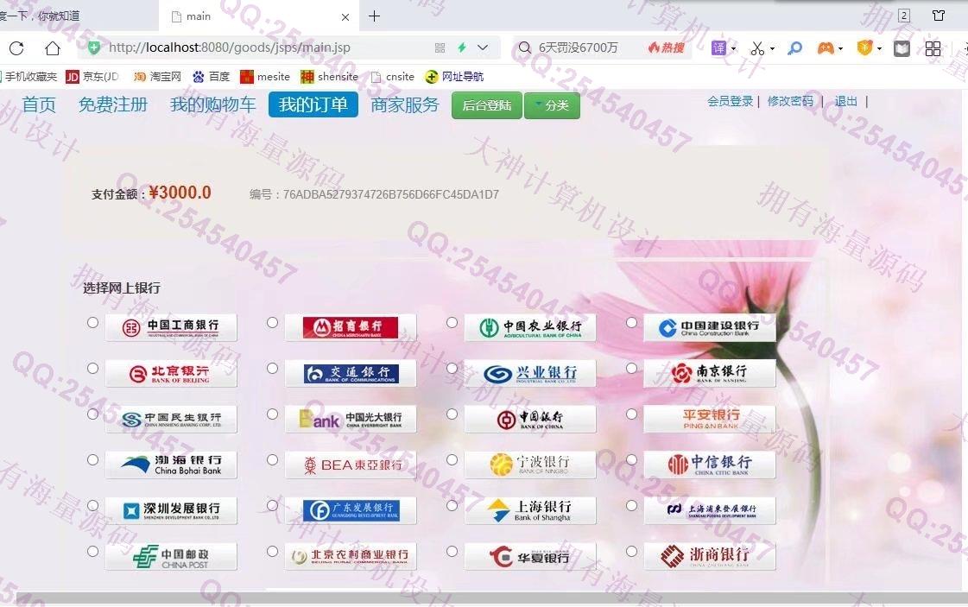Select the 我的订单 menu item
Viewport: 968px width, 607px height.
click(x=313, y=104)
